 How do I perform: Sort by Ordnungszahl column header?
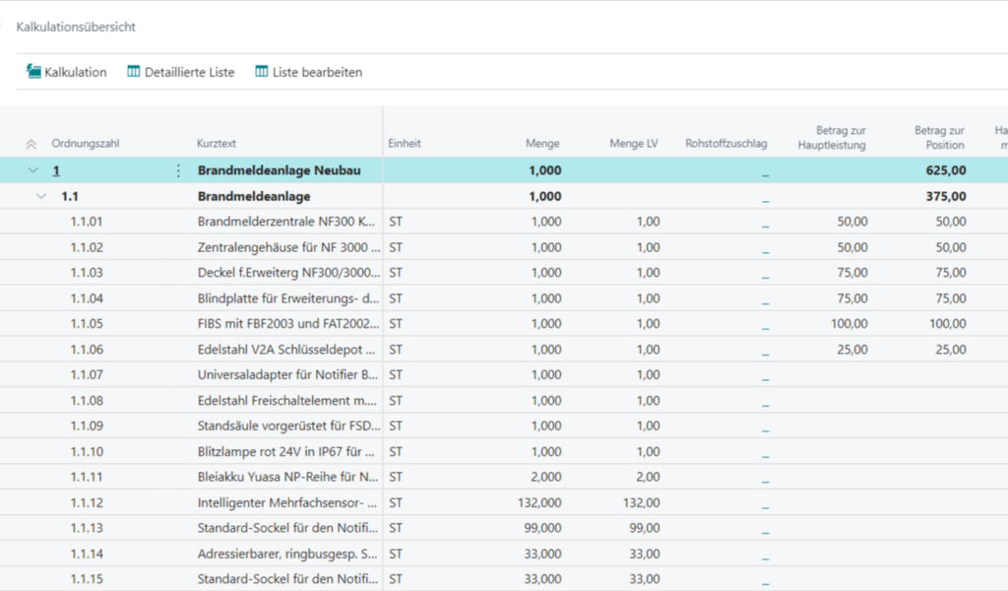(85, 144)
